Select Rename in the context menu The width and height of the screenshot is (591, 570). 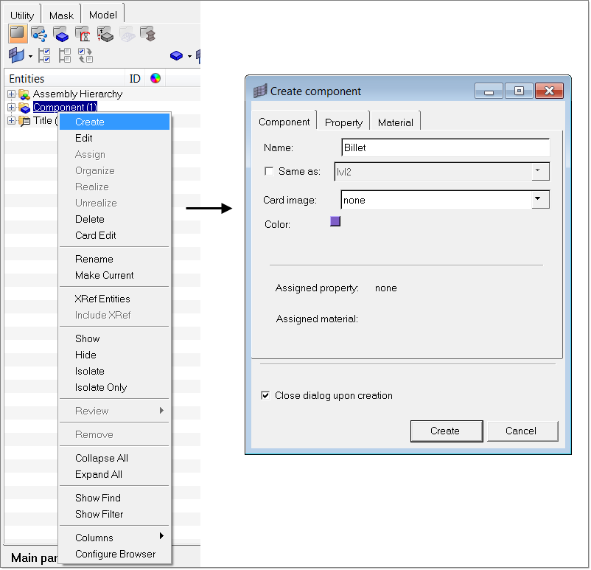point(94,259)
